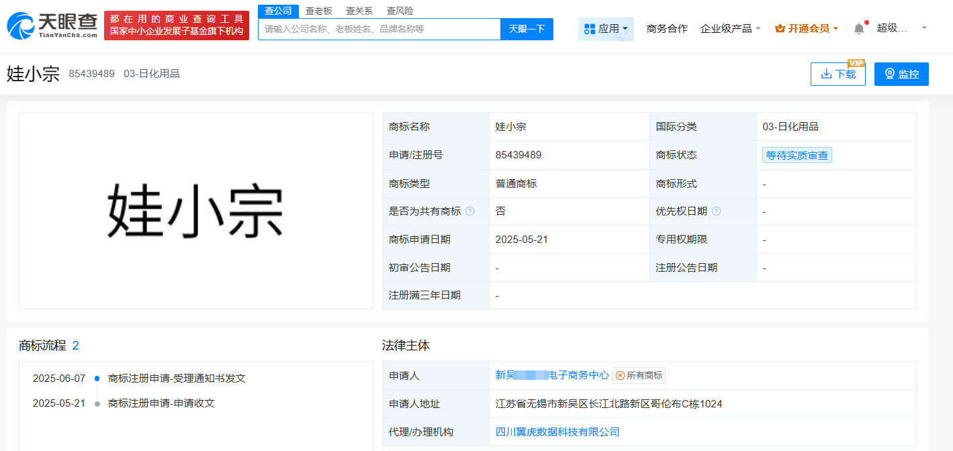Click the 天眼一下 search button
The height and width of the screenshot is (451, 953).
(x=527, y=29)
